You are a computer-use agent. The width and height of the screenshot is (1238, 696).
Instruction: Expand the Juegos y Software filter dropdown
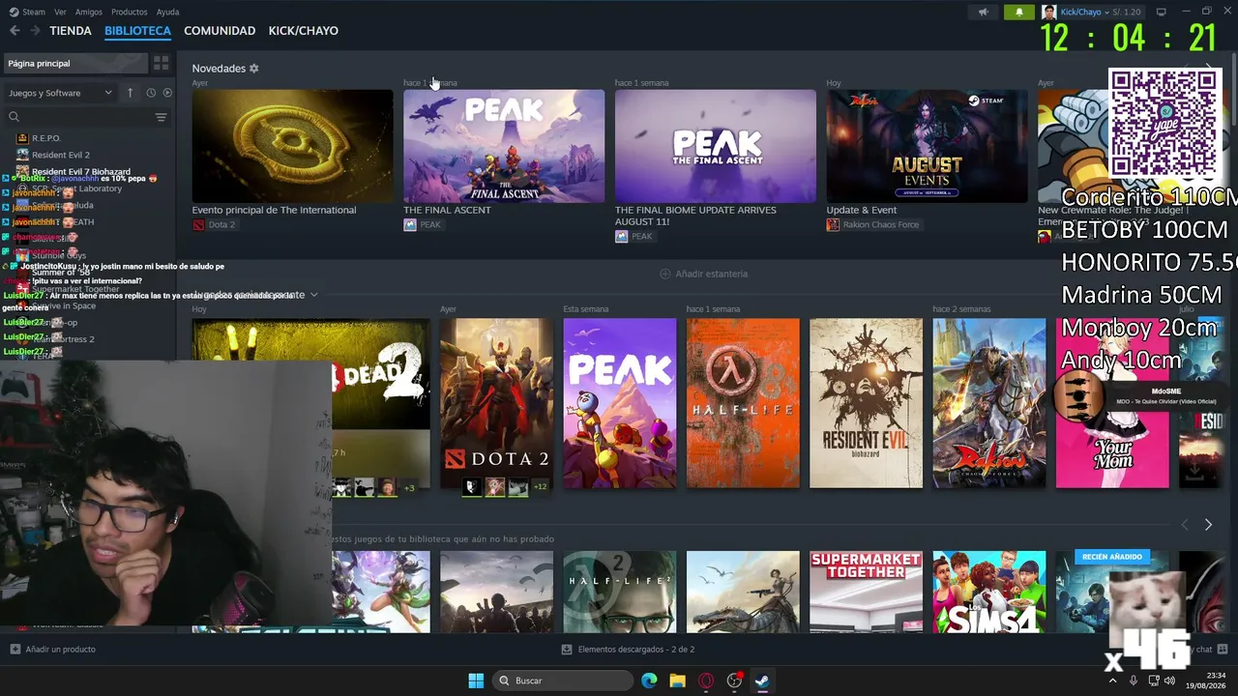[x=61, y=93]
